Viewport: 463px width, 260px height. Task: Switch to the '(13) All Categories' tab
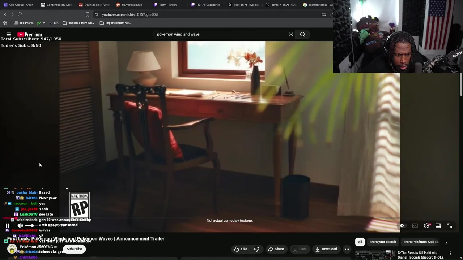207,5
